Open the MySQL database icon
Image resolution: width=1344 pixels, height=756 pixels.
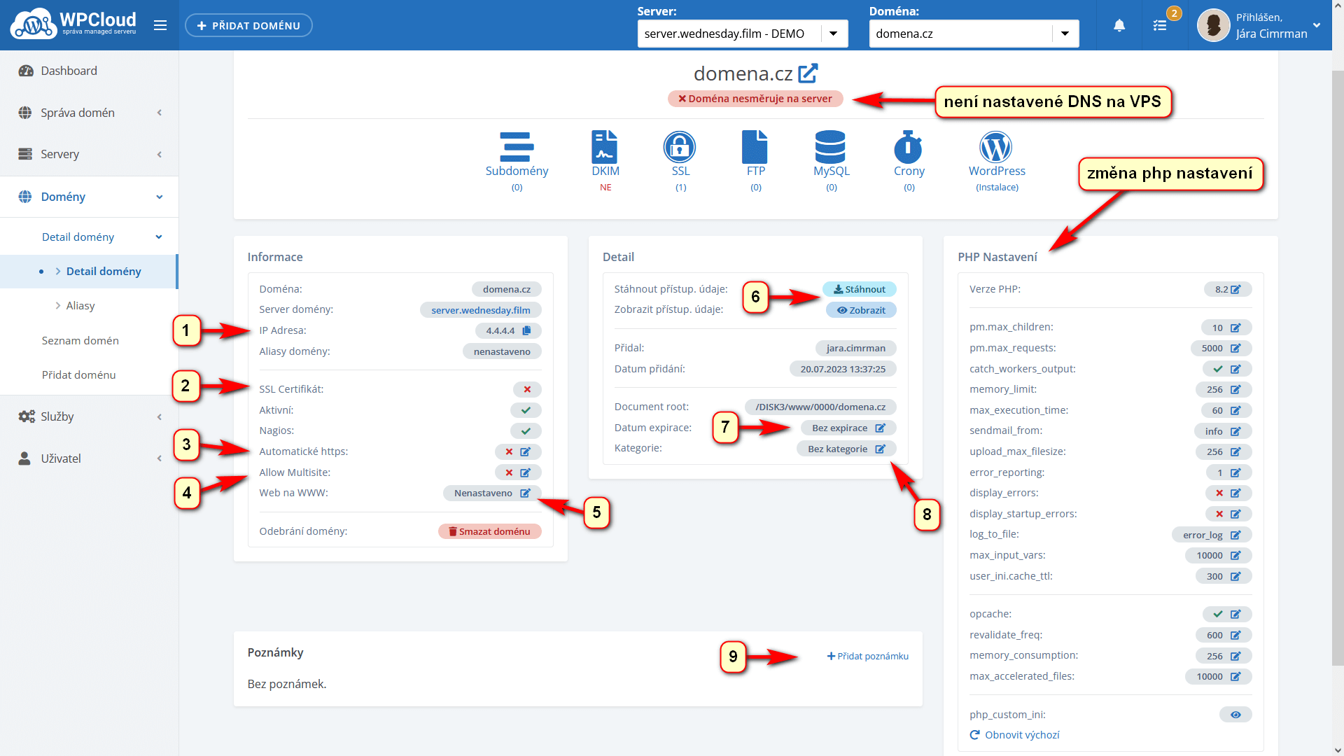pos(831,148)
